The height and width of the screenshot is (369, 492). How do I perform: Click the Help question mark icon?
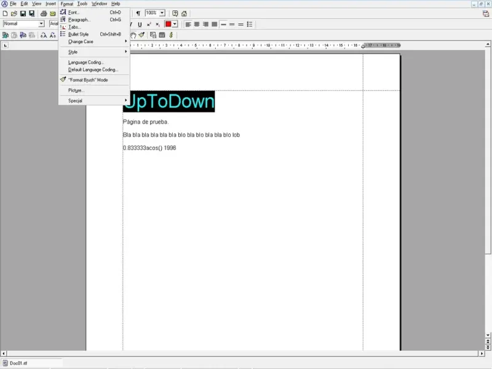[175, 14]
